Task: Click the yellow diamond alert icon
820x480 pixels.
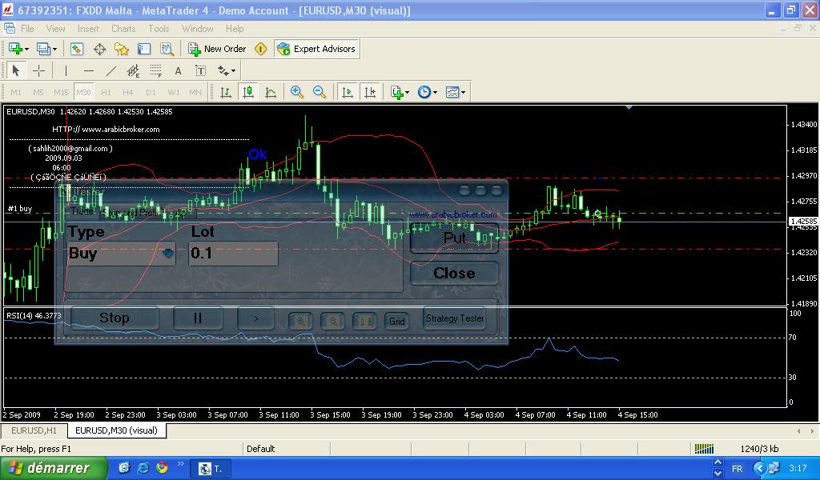Action: 260,49
